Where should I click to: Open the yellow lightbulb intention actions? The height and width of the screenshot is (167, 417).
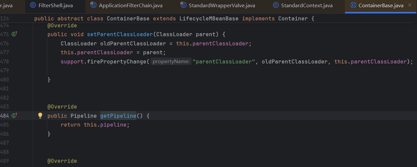click(40, 115)
